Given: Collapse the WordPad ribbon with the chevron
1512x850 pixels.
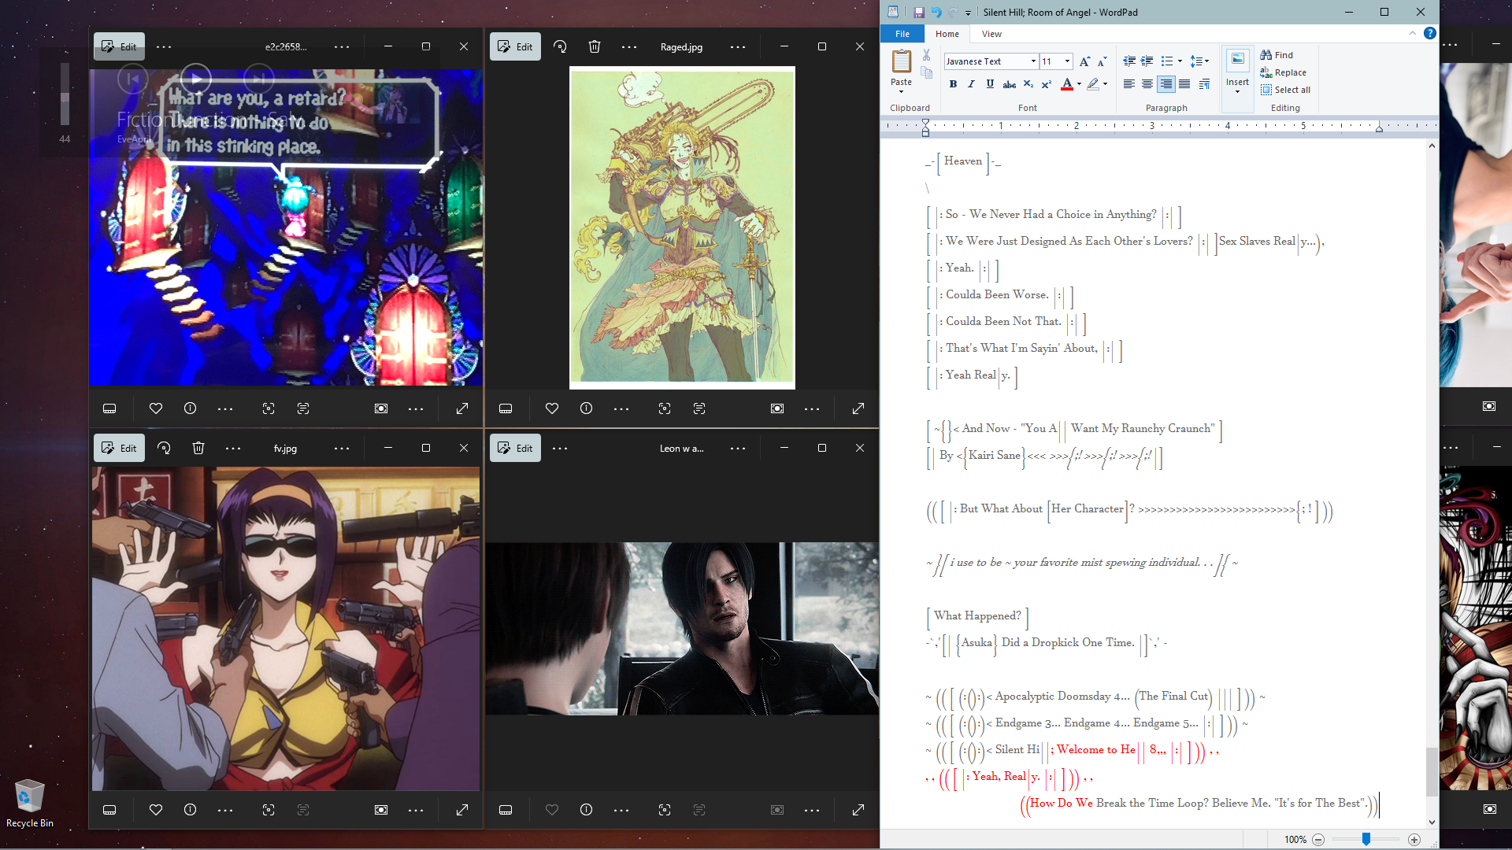Looking at the screenshot, I should [x=1413, y=33].
